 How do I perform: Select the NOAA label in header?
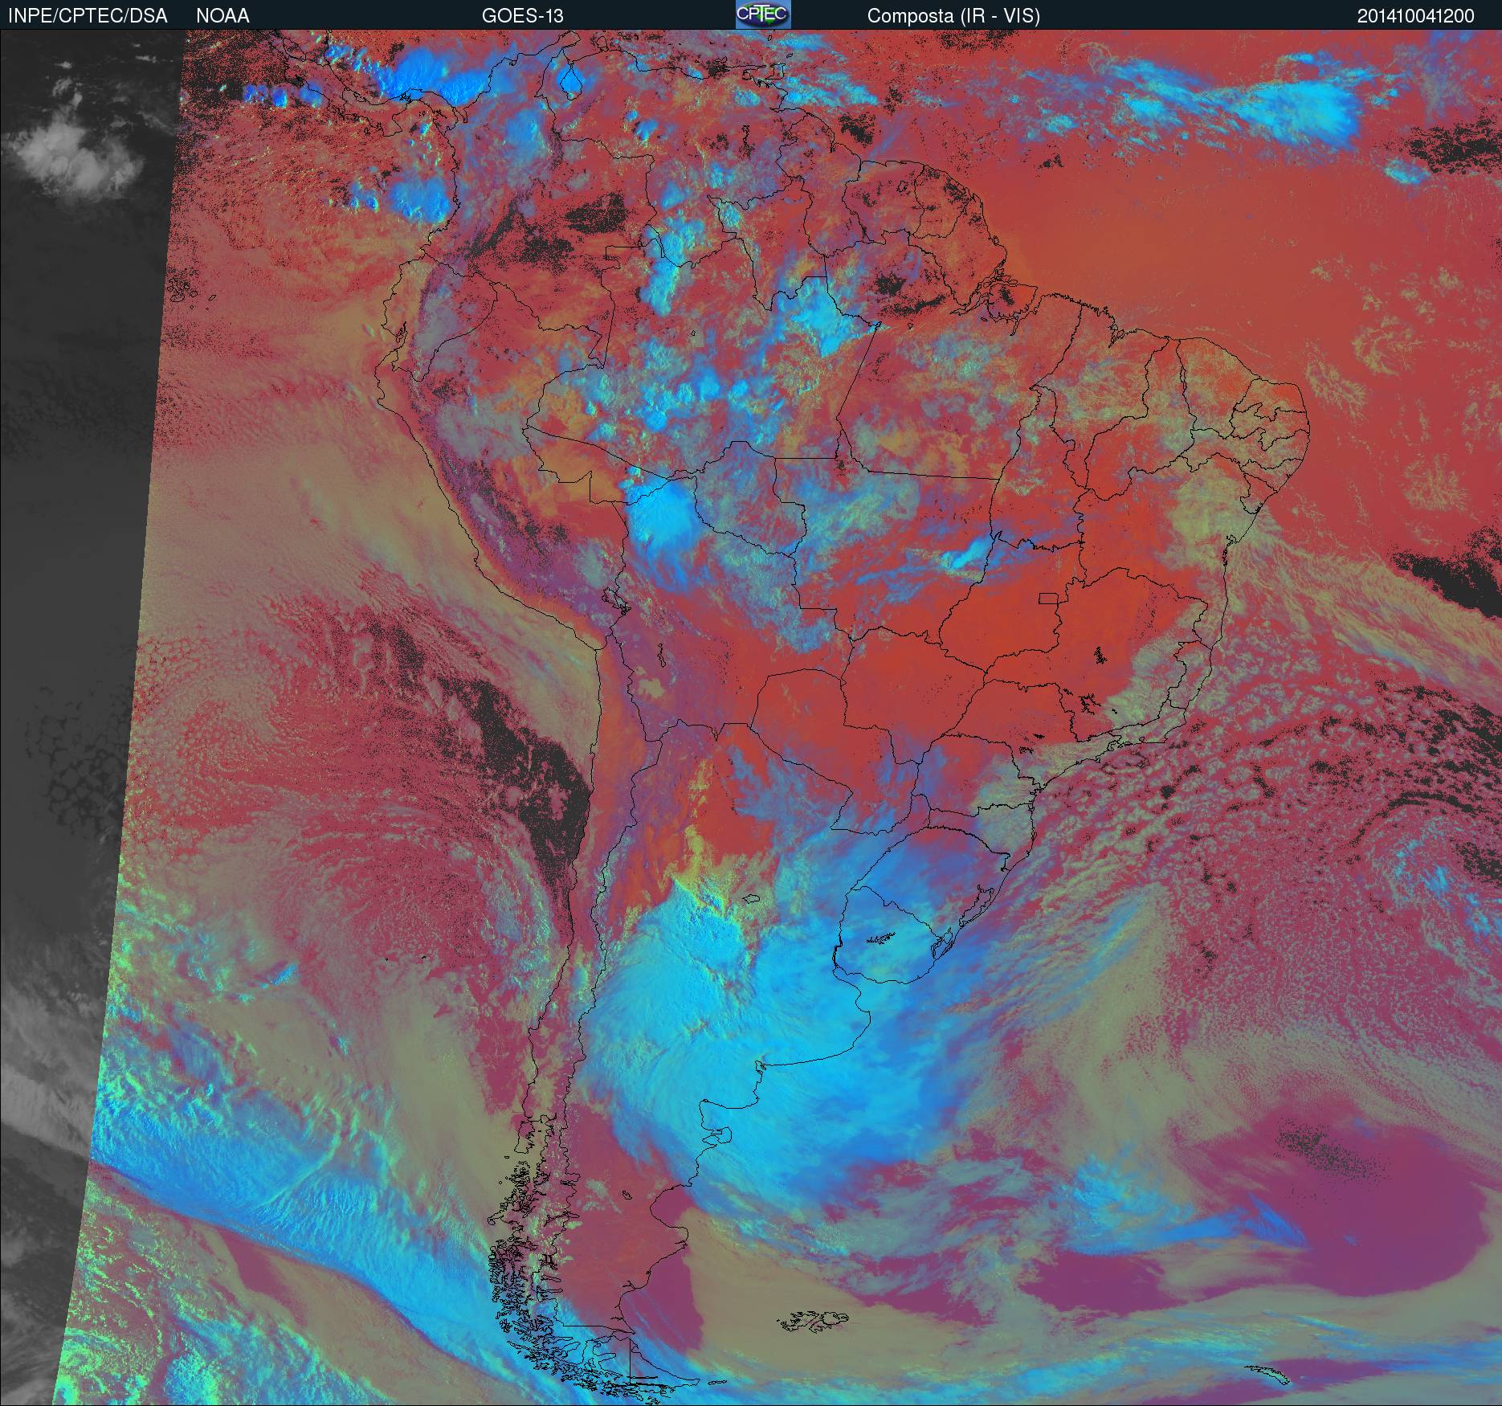click(222, 16)
